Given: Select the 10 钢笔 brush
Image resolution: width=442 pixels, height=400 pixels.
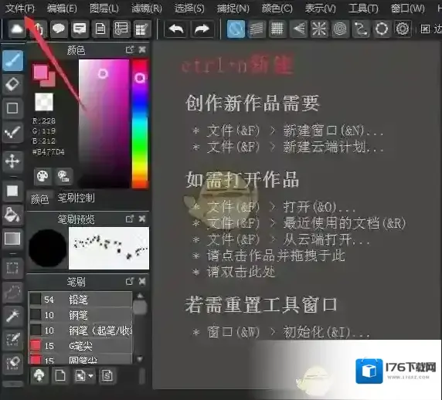Looking at the screenshot, I should click(x=80, y=315).
